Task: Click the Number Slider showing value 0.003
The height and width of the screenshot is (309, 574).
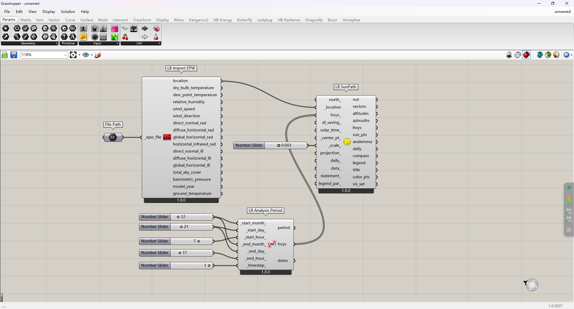Action: pyautogui.click(x=271, y=145)
